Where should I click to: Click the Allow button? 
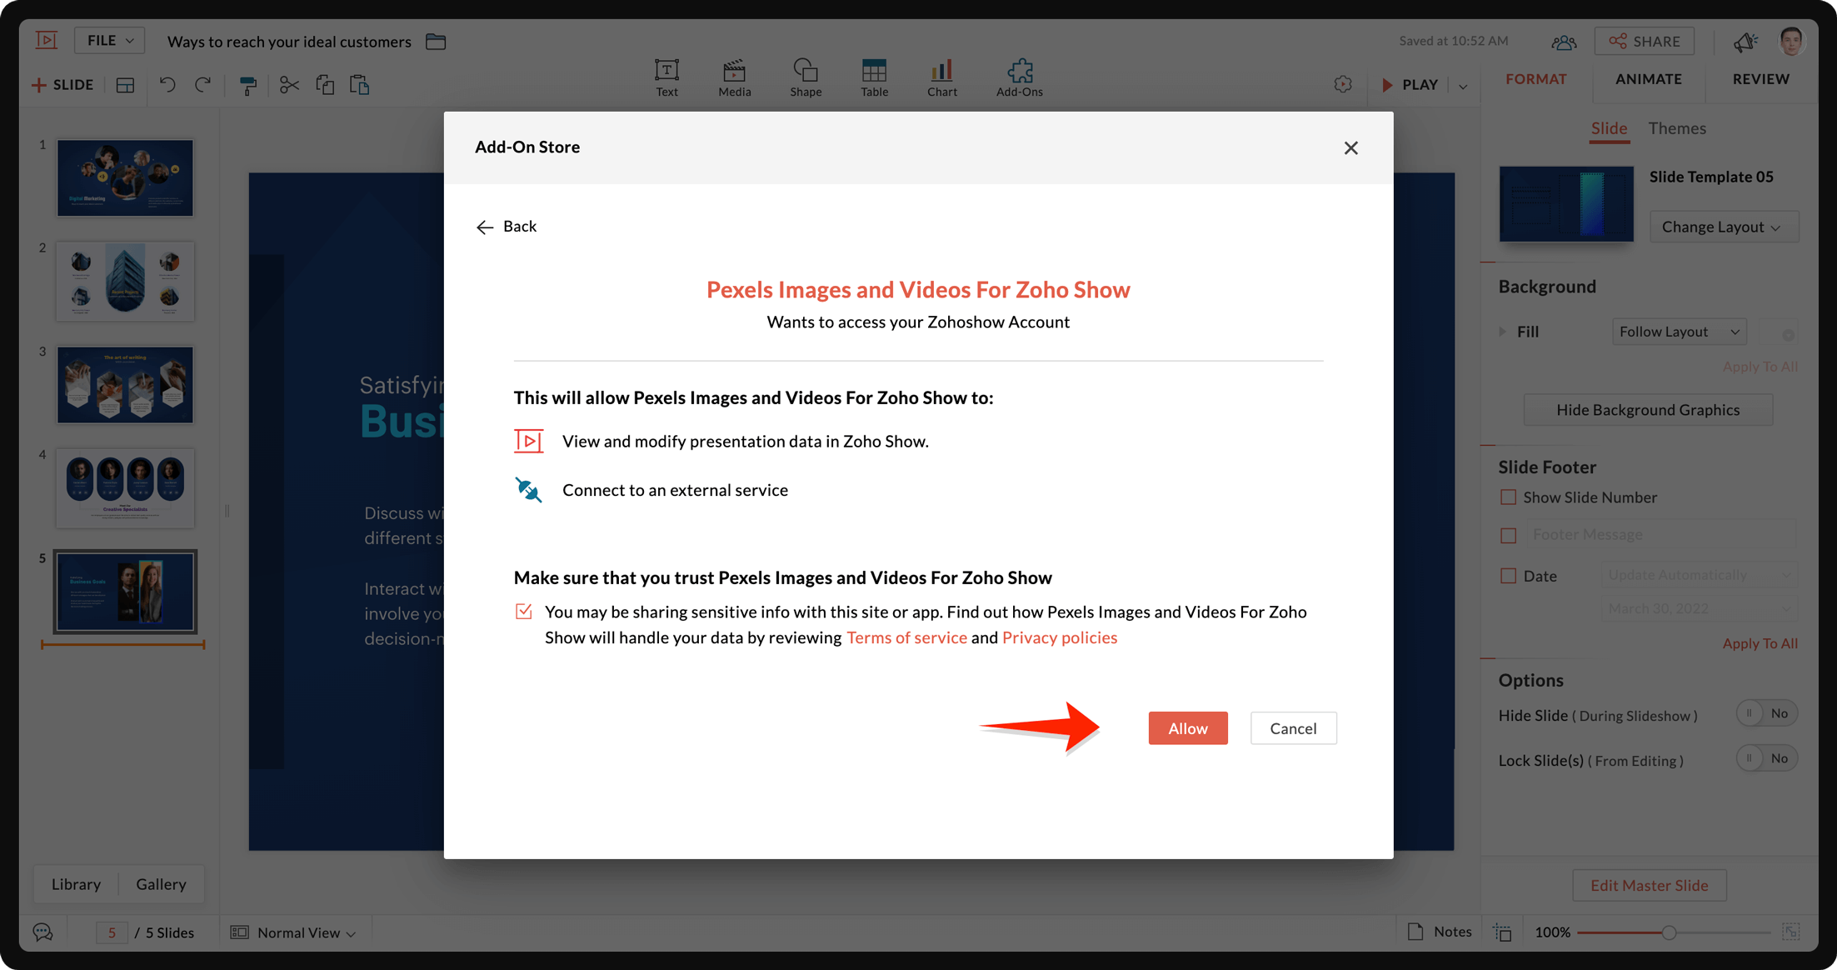pos(1187,728)
